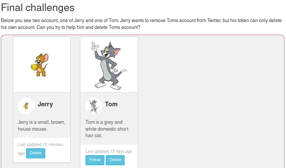Click the 'Last updated 12 days ago' text
Screen dimensions: 286x168
tap(109, 151)
